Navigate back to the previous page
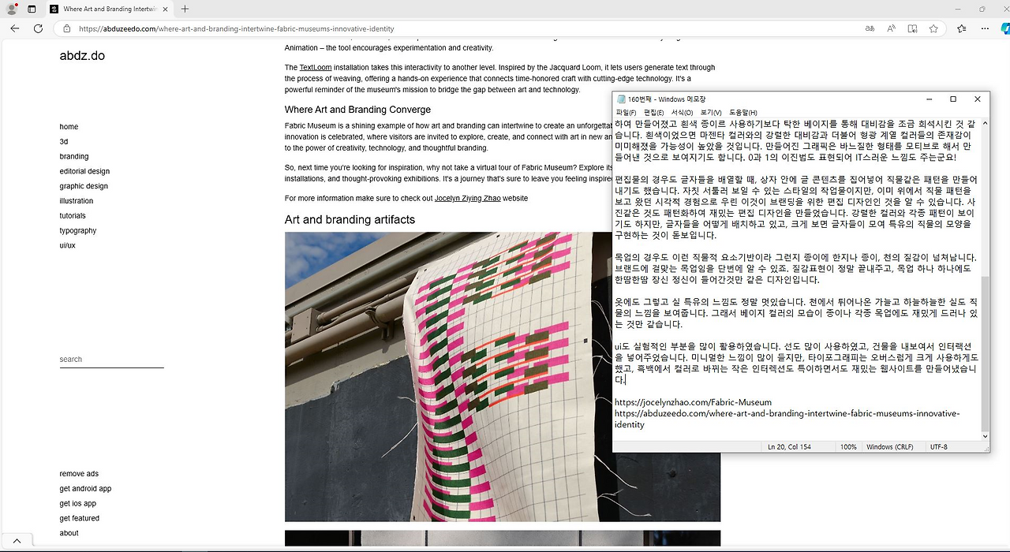Screen dimensions: 1010x552 click(x=14, y=28)
